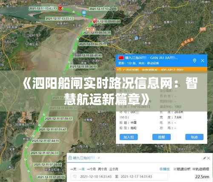Select the 三个月 three-month range
Screen dimensions: 213x182
pos(114,169)
